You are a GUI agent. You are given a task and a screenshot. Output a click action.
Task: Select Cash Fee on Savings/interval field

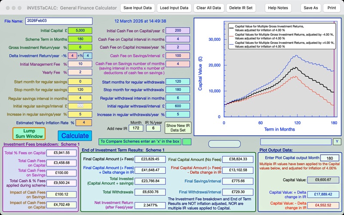tap(178, 56)
